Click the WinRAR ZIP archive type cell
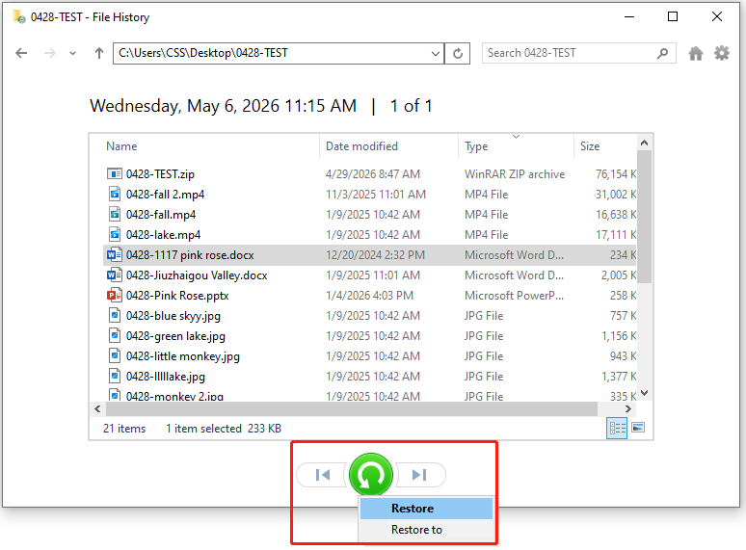 515,174
